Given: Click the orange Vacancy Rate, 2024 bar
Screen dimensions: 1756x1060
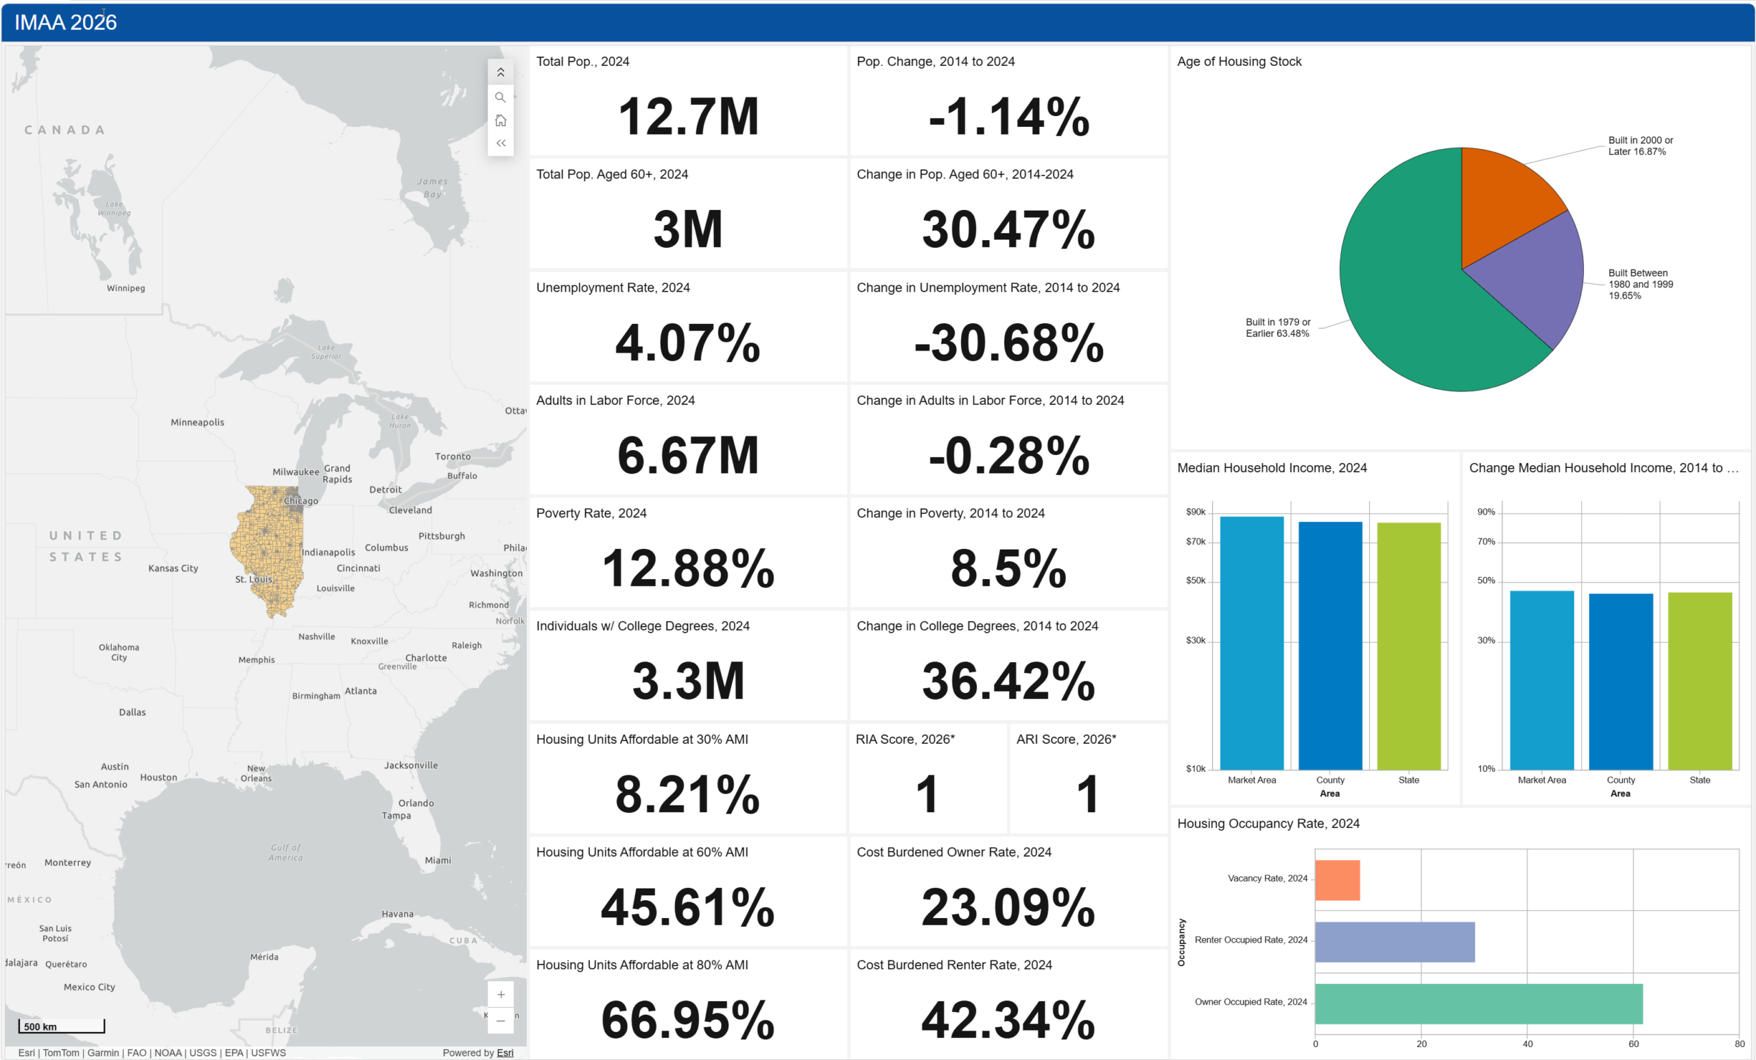Looking at the screenshot, I should point(1337,880).
